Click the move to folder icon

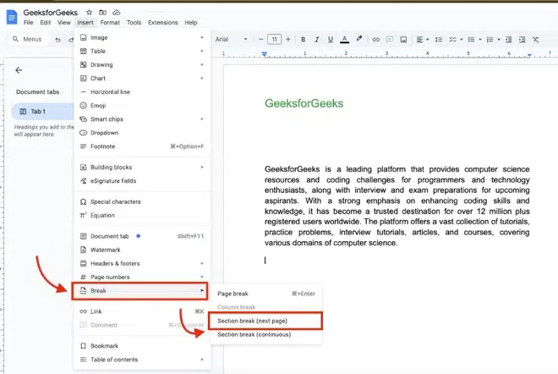[x=102, y=13]
